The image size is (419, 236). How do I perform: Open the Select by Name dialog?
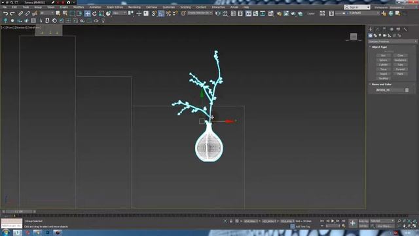(x=65, y=13)
